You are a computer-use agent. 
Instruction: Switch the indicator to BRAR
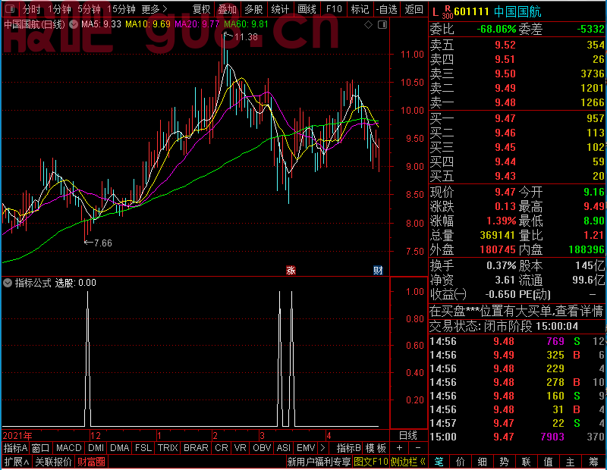[x=196, y=448]
